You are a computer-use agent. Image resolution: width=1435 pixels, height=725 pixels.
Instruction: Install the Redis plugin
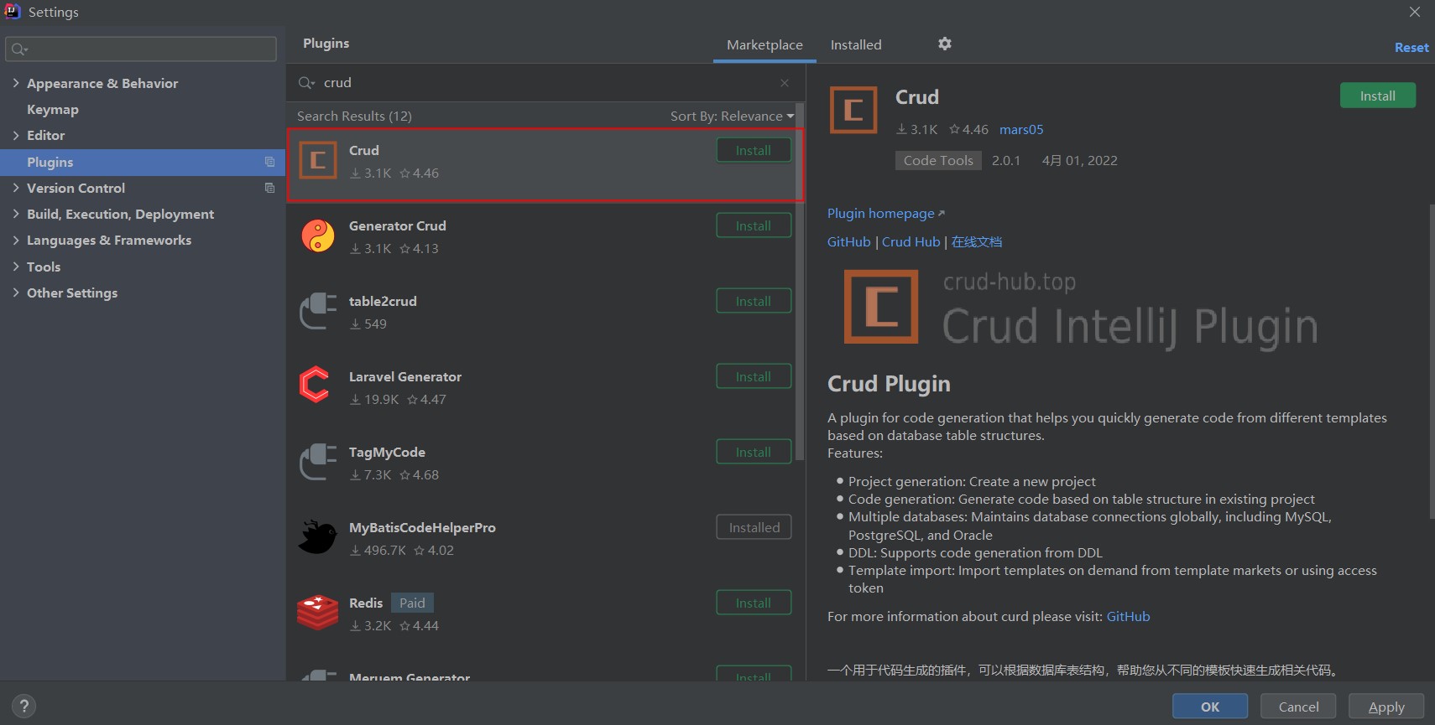[754, 603]
